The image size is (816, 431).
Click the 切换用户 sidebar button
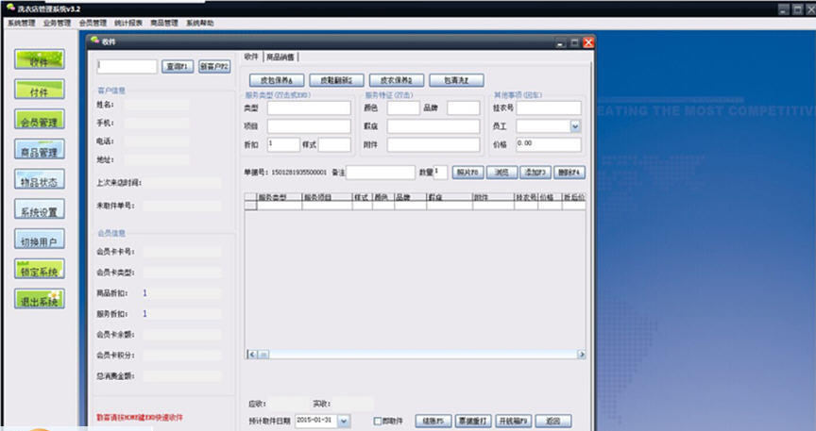click(x=40, y=239)
